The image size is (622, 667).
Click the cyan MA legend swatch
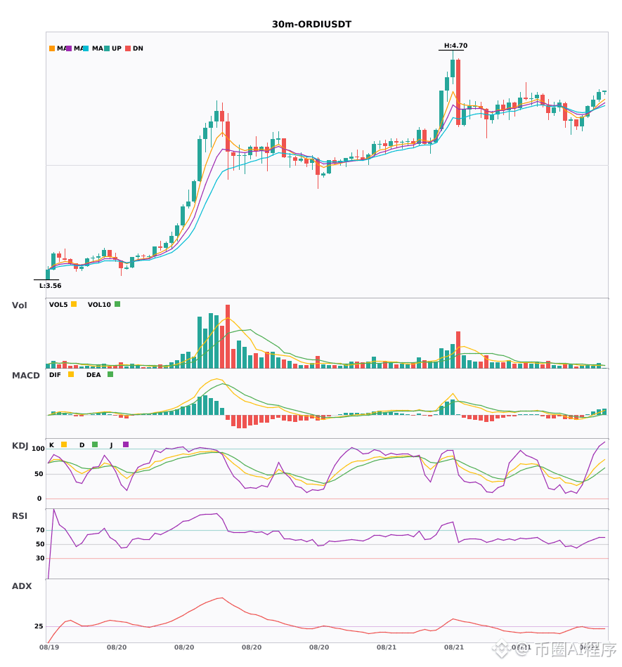86,48
